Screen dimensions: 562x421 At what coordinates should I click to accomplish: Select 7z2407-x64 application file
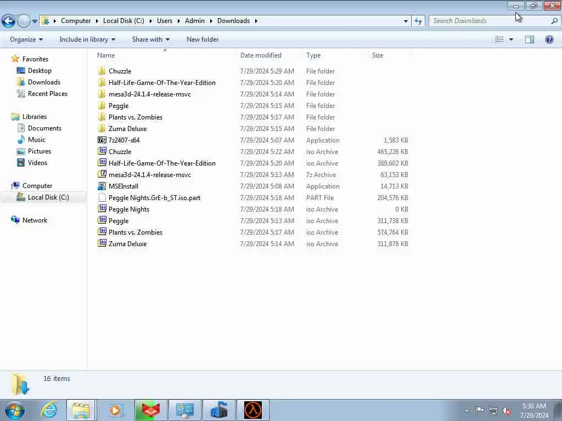click(x=124, y=140)
